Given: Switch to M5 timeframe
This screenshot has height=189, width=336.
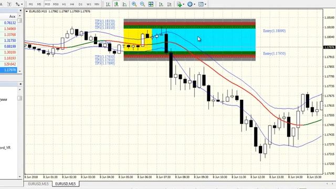Looking at the screenshot, I should [x=39, y=4].
